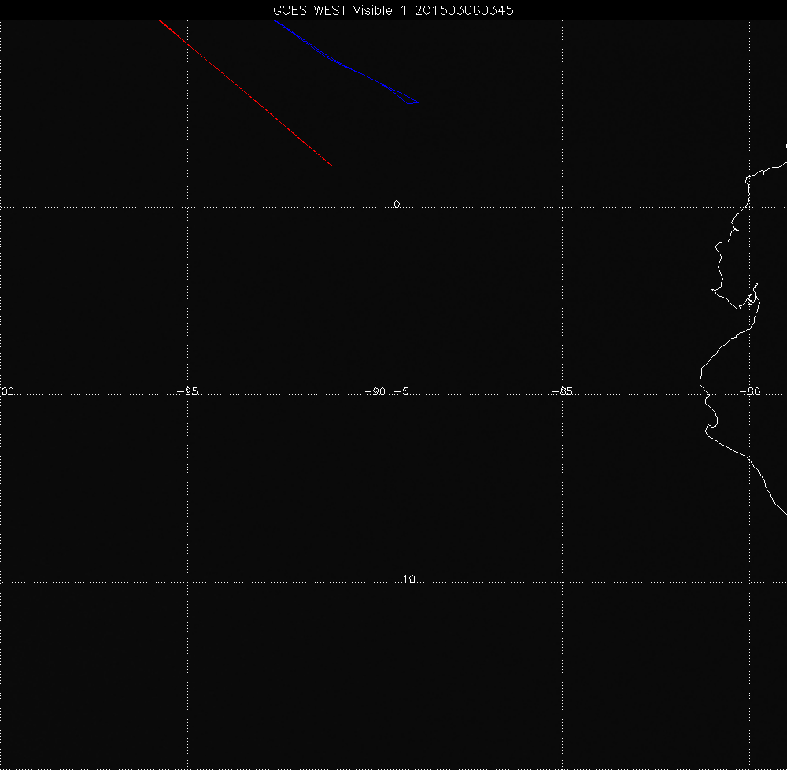
Task: Click grid crossing of equator and -95 longitude
Action: 187,207
